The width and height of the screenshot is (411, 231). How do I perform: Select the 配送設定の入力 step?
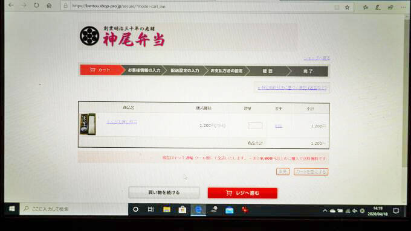click(x=184, y=71)
